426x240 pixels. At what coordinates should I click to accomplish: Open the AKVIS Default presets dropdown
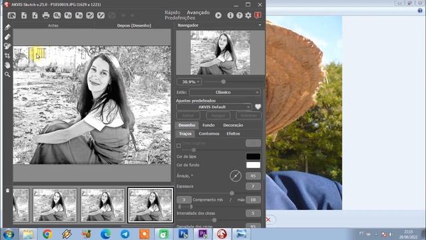[x=214, y=107]
